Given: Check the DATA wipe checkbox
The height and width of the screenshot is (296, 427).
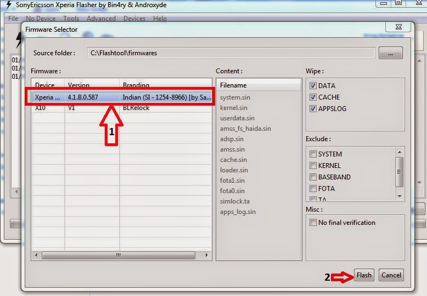Looking at the screenshot, I should [x=313, y=85].
